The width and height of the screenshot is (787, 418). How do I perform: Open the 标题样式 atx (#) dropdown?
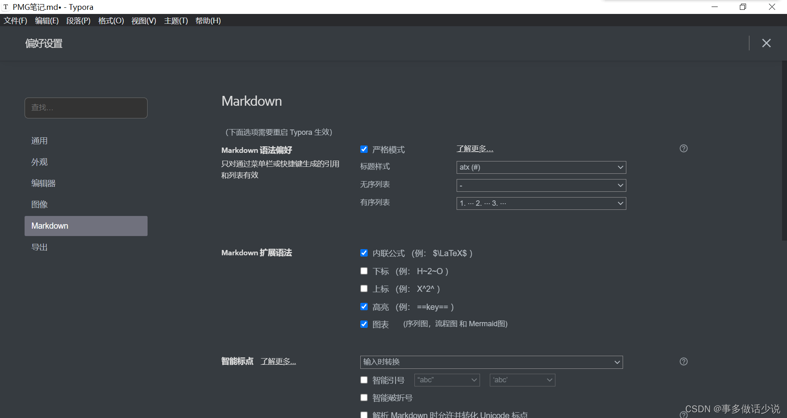(541, 167)
